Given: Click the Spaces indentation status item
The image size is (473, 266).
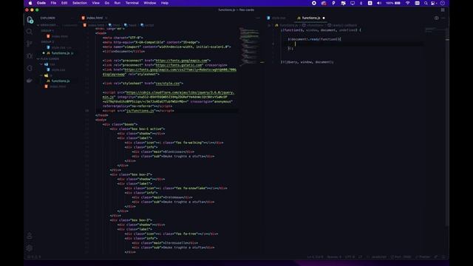Looking at the screenshot, I should [x=334, y=257].
